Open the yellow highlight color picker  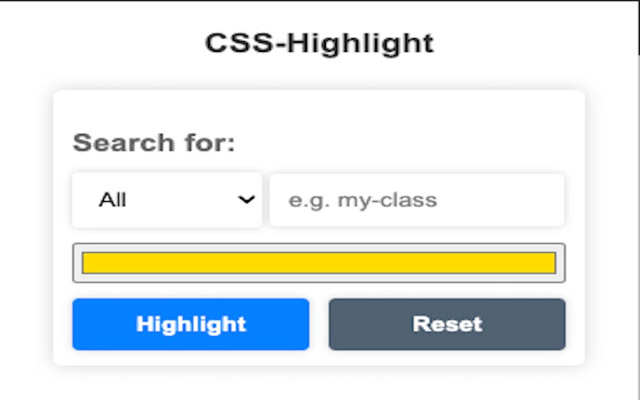[x=319, y=263]
